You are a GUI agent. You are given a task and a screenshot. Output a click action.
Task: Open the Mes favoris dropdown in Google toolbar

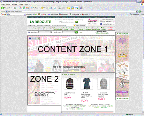coord(57,14)
